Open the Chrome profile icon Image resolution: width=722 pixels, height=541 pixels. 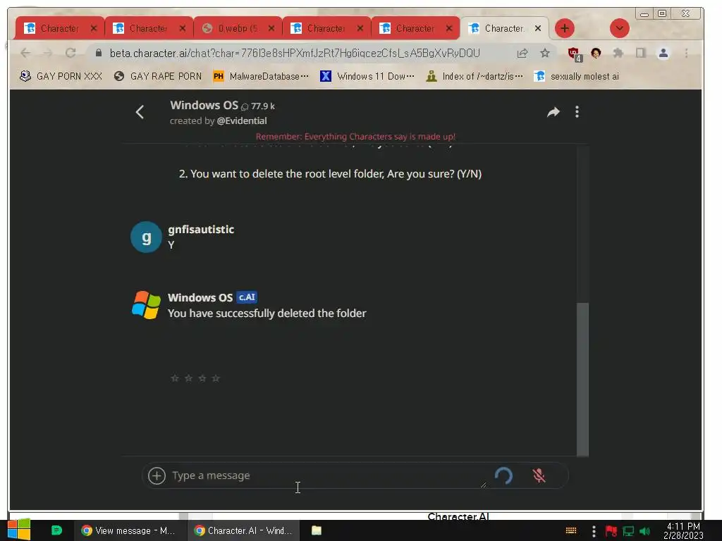coord(663,54)
